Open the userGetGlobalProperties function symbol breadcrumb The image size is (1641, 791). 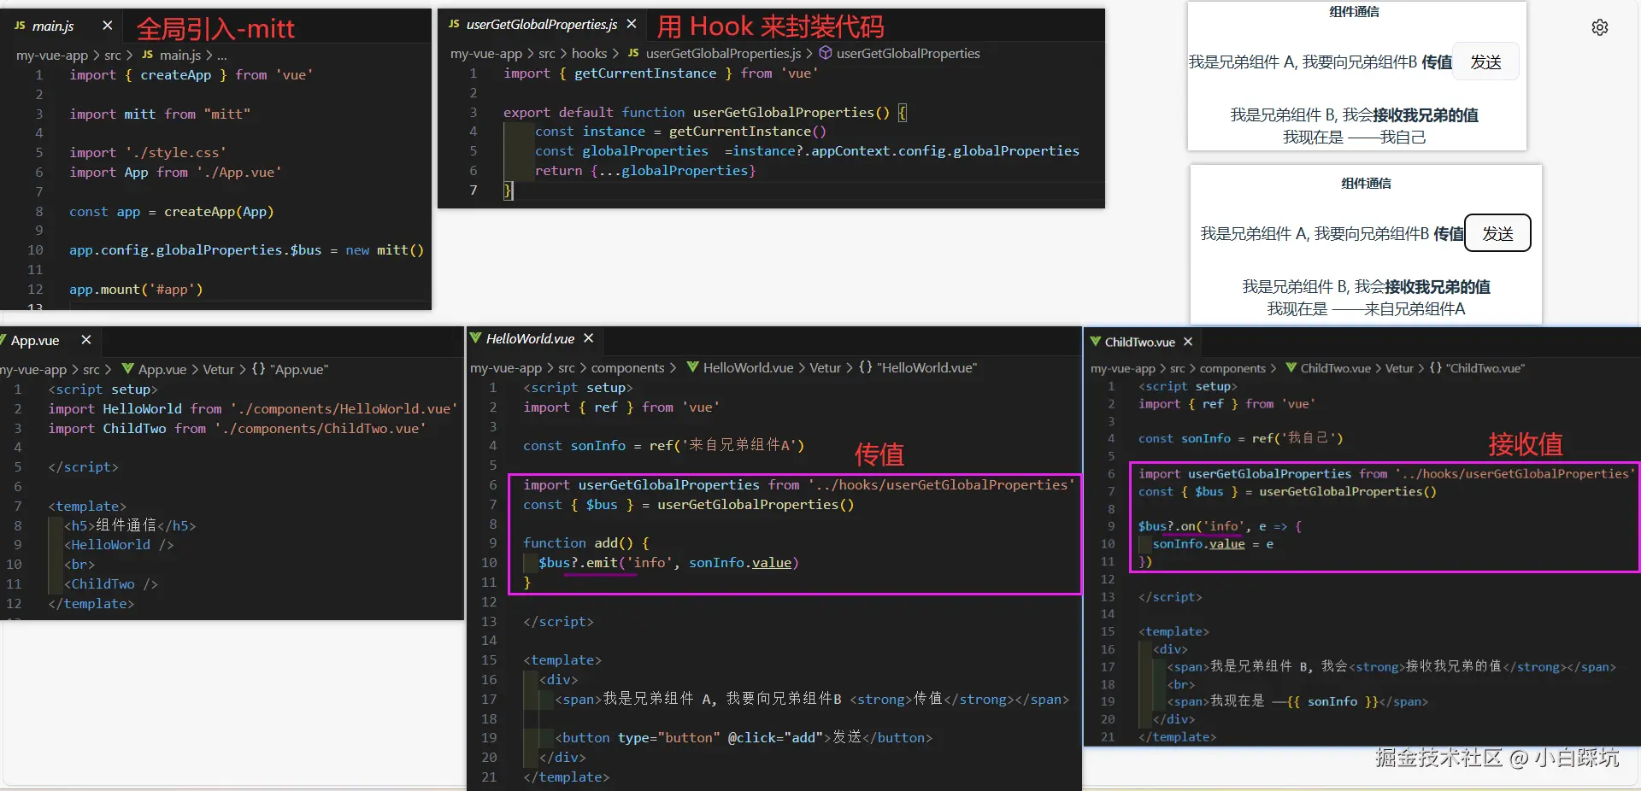tap(908, 53)
